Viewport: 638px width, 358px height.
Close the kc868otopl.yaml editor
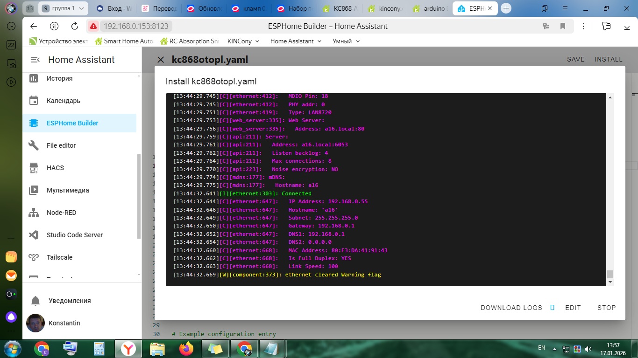161,60
